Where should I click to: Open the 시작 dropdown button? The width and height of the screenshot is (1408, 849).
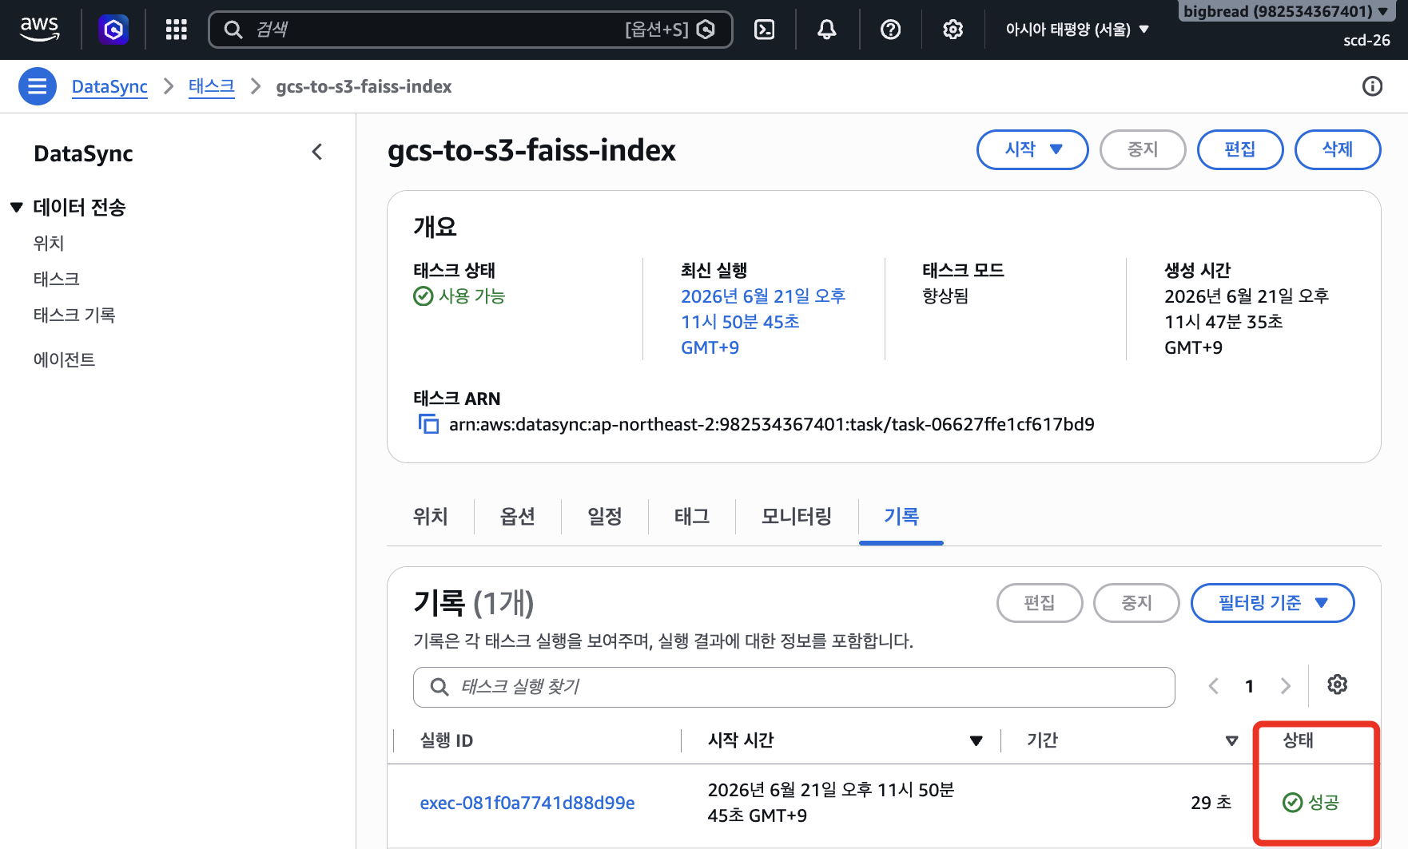tap(1032, 149)
